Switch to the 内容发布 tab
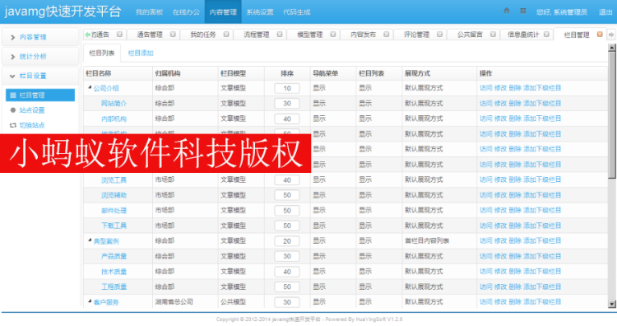617x326 pixels. coord(363,35)
